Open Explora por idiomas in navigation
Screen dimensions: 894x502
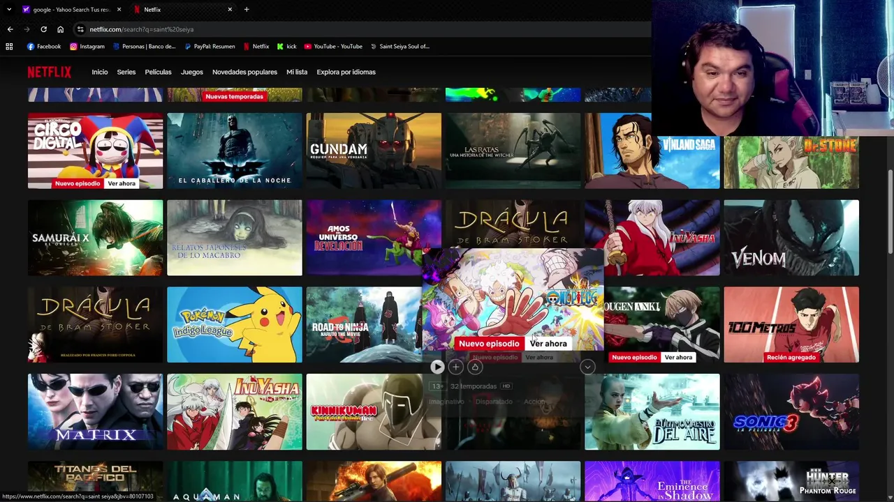pos(346,72)
